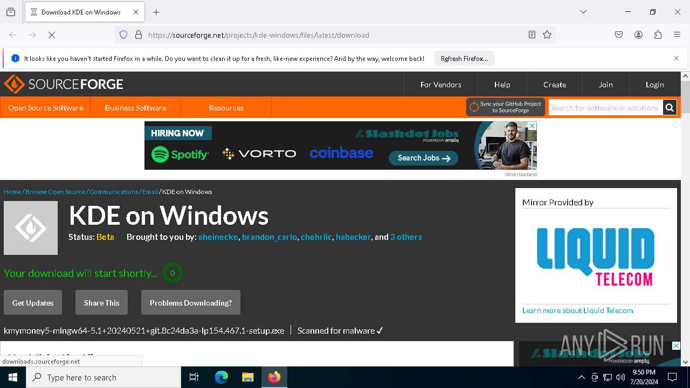Click the KDE on Windows project icon
The image size is (690, 388).
click(31, 228)
